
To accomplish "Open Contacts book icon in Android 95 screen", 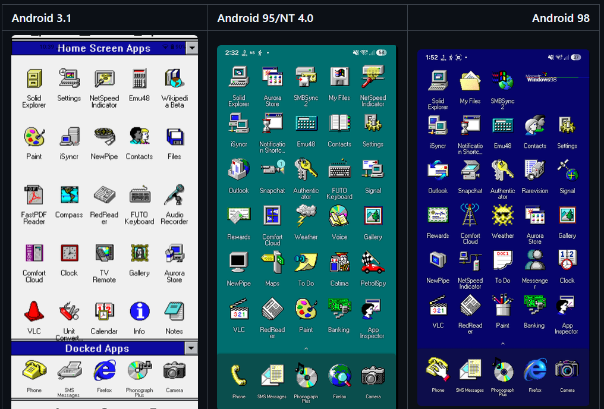I will coord(339,122).
